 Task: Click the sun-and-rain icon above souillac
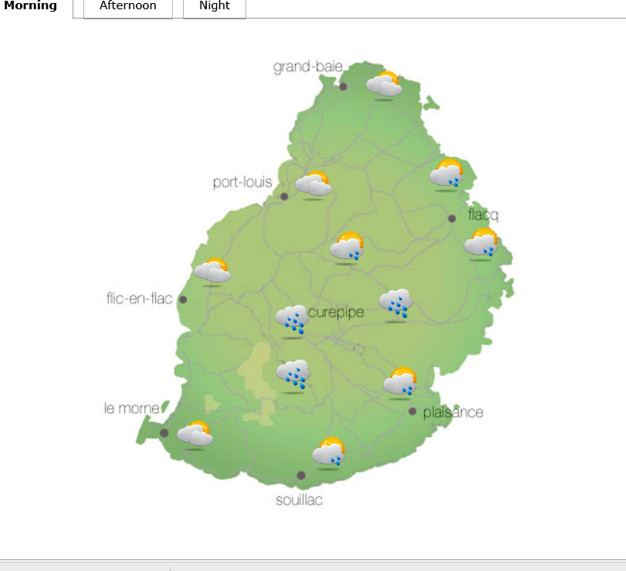point(329,451)
